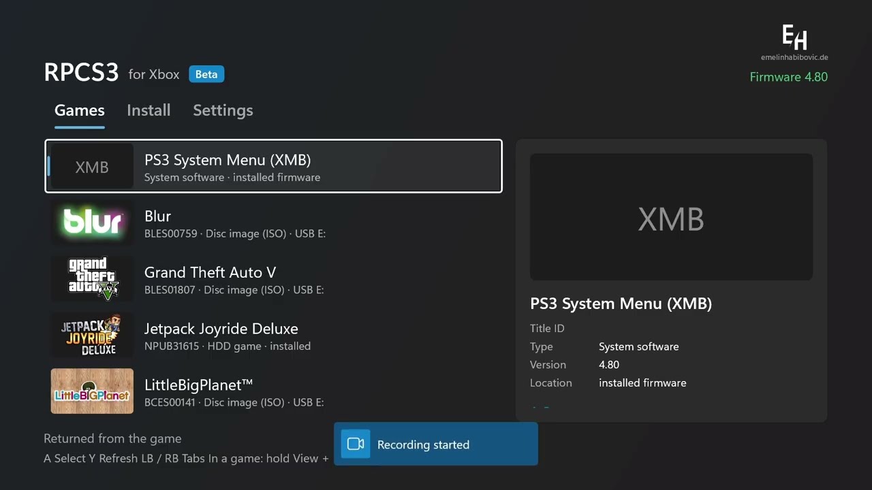Switch to the Games tab
Viewport: 872px width, 490px height.
80,110
